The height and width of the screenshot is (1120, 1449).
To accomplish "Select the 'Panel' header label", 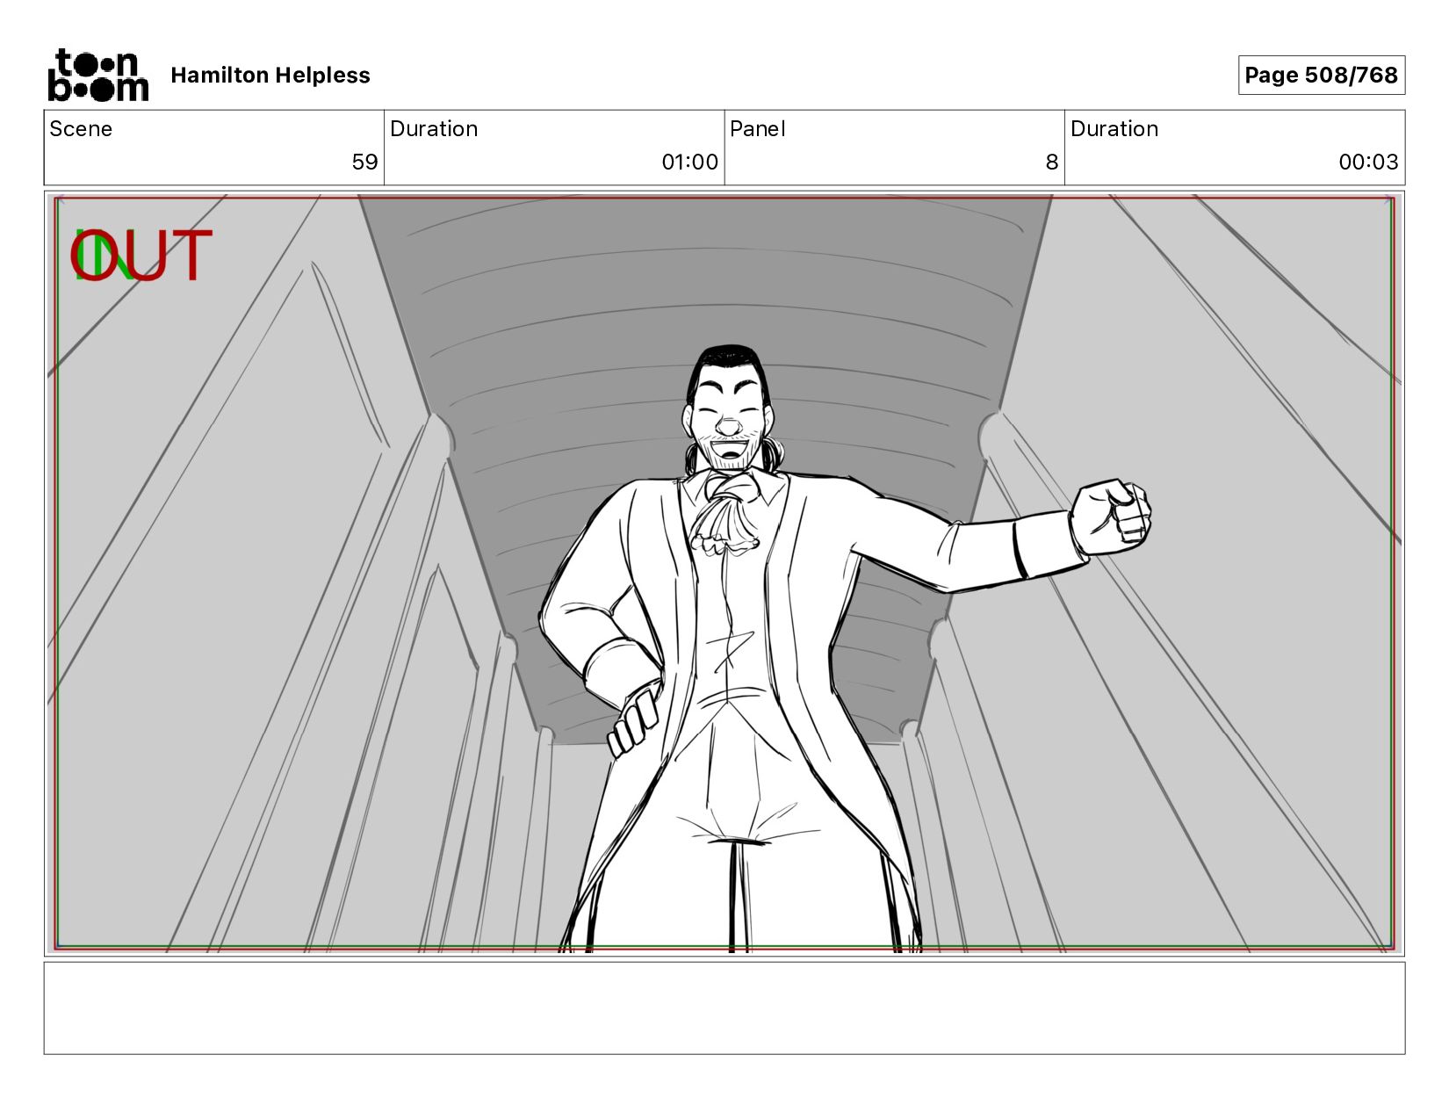I will click(x=757, y=129).
